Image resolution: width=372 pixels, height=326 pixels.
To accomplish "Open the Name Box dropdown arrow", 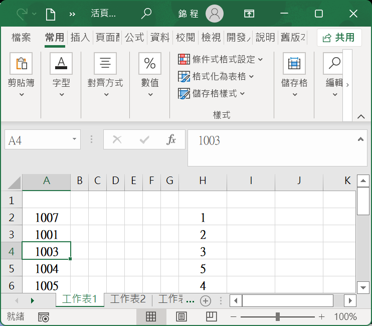I will click(x=74, y=139).
